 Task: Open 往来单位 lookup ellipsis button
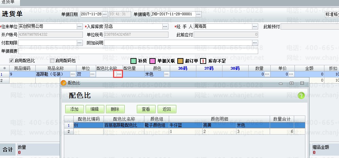pyautogui.click(x=79, y=27)
